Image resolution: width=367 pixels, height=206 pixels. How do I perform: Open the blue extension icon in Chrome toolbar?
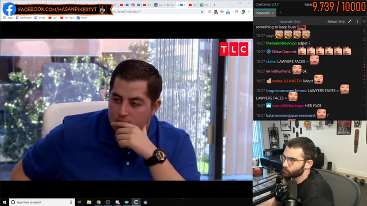tap(228, 12)
